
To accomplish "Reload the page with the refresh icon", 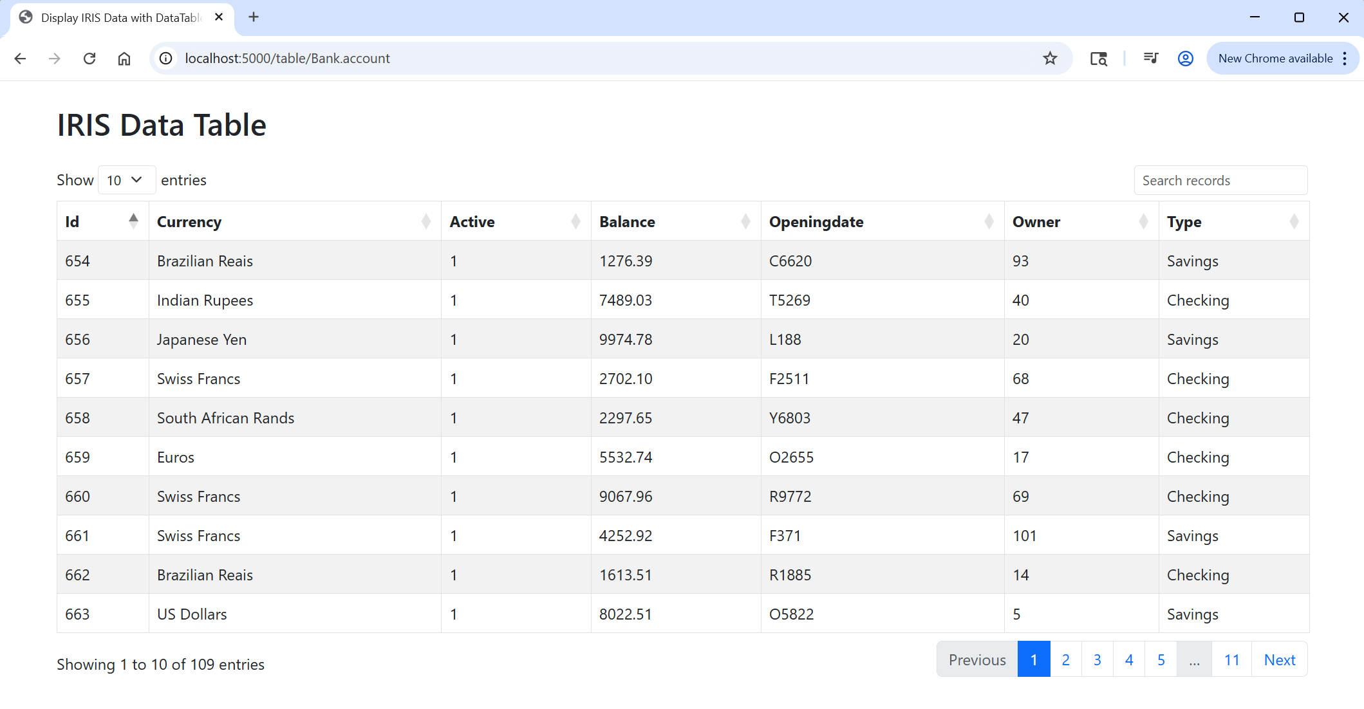I will click(89, 58).
